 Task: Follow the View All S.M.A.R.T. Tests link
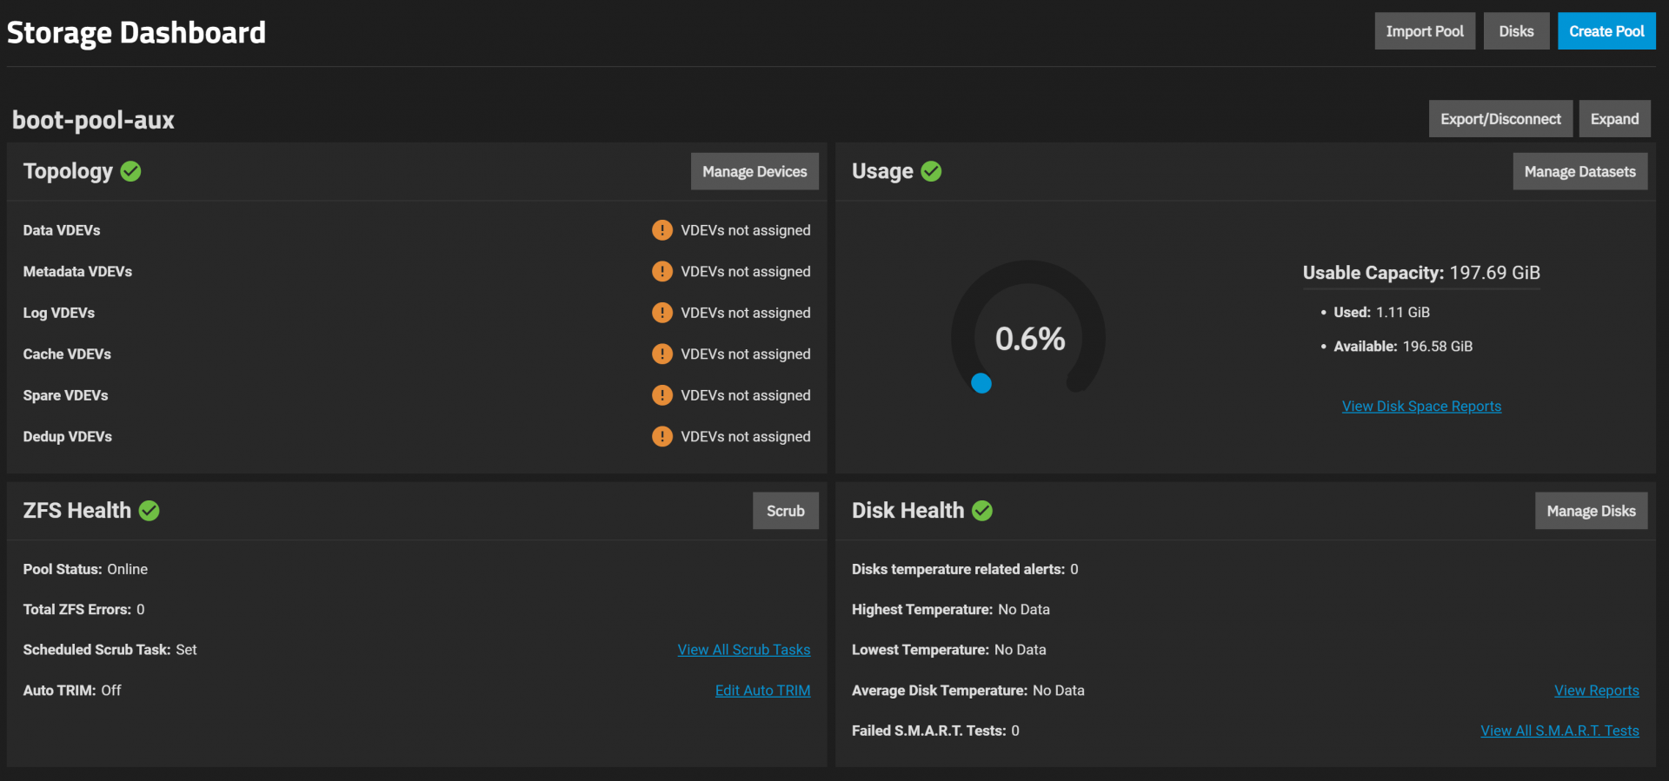pyautogui.click(x=1559, y=731)
